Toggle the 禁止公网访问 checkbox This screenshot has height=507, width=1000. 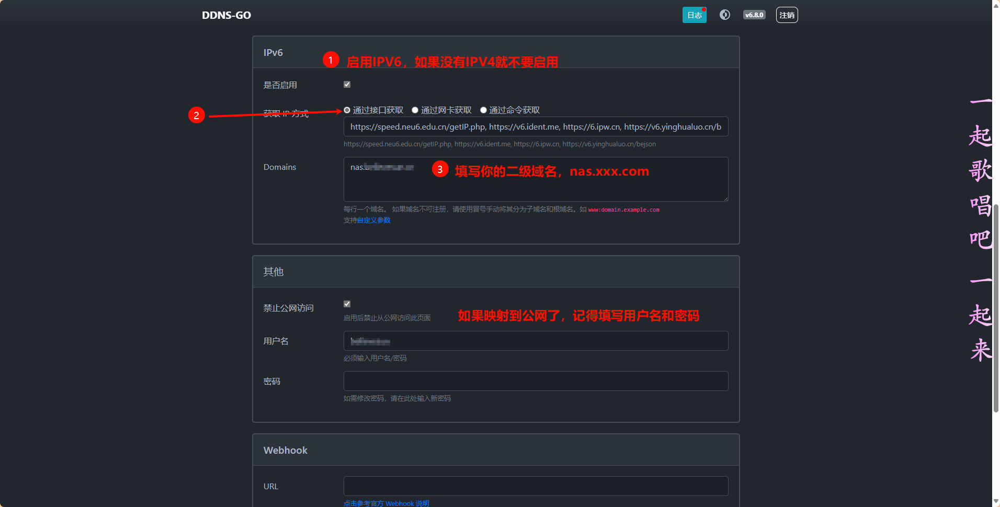click(x=347, y=303)
